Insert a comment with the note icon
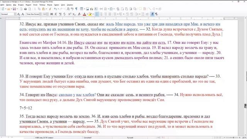This screenshot has height=139, width=247. (140, 9)
